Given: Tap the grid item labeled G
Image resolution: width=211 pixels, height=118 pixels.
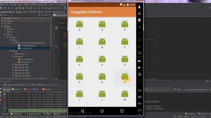Looking at the screenshot, I should 79,78.
